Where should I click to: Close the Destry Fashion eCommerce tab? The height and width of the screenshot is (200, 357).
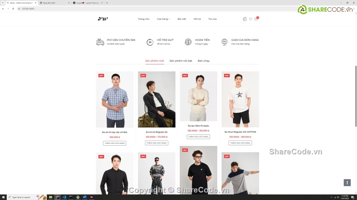pos(36,3)
